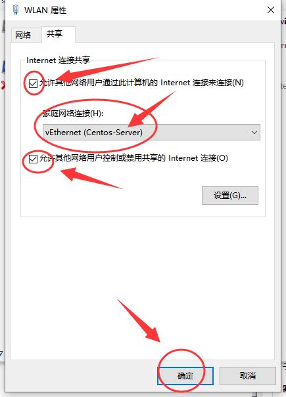Toggle the Internet connection sharing (N) checkbox
The width and height of the screenshot is (286, 397).
tap(34, 83)
